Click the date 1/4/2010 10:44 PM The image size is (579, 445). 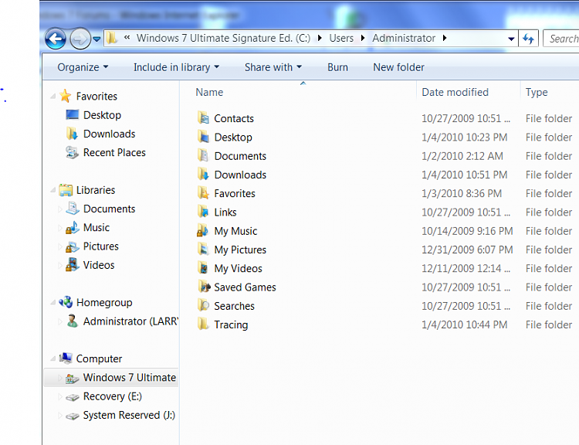[x=464, y=324]
